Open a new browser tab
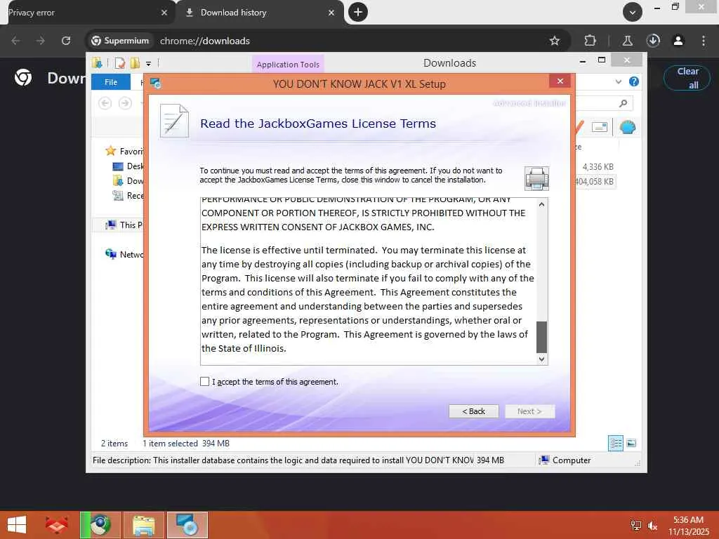This screenshot has width=719, height=539. [358, 13]
